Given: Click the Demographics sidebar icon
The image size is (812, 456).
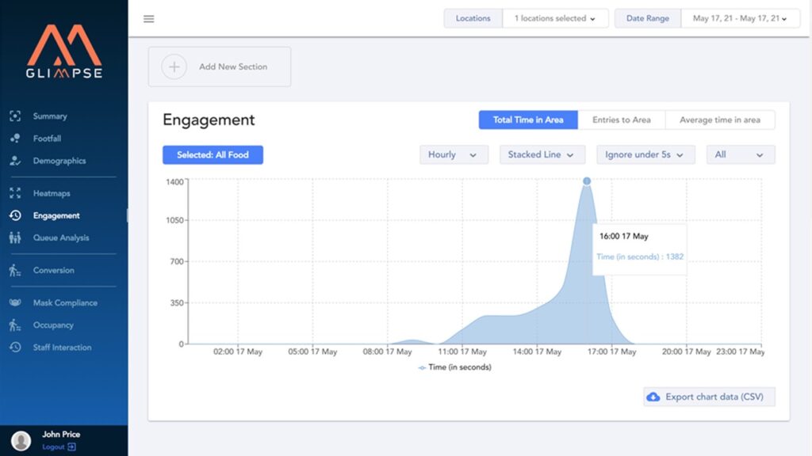Looking at the screenshot, I should (x=15, y=161).
